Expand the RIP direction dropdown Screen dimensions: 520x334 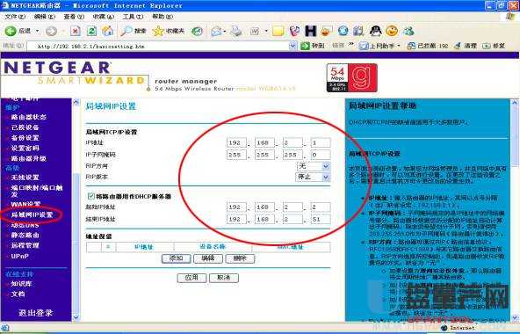(326, 166)
